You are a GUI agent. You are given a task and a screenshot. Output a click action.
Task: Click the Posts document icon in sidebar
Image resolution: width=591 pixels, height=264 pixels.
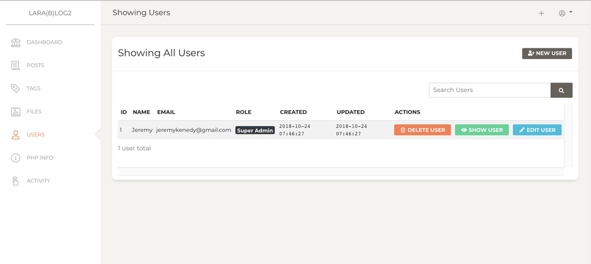(x=15, y=65)
